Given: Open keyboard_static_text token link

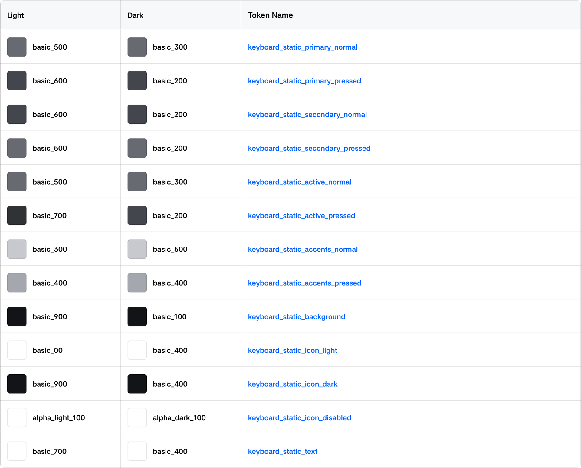Looking at the screenshot, I should [x=282, y=451].
